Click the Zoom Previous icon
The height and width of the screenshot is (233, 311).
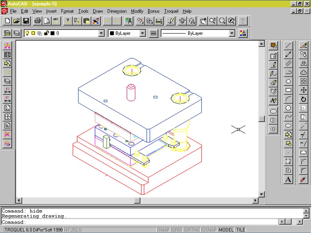[231, 21]
